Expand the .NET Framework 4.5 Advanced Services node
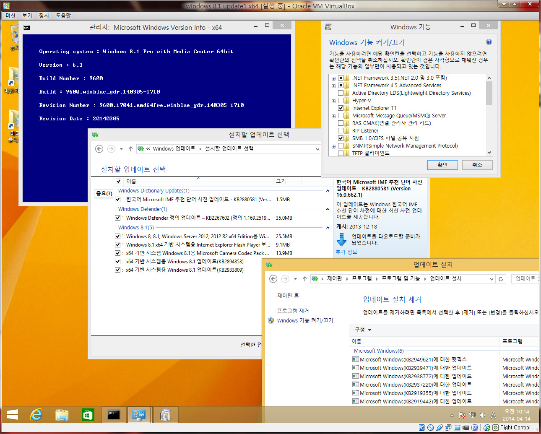 click(333, 86)
